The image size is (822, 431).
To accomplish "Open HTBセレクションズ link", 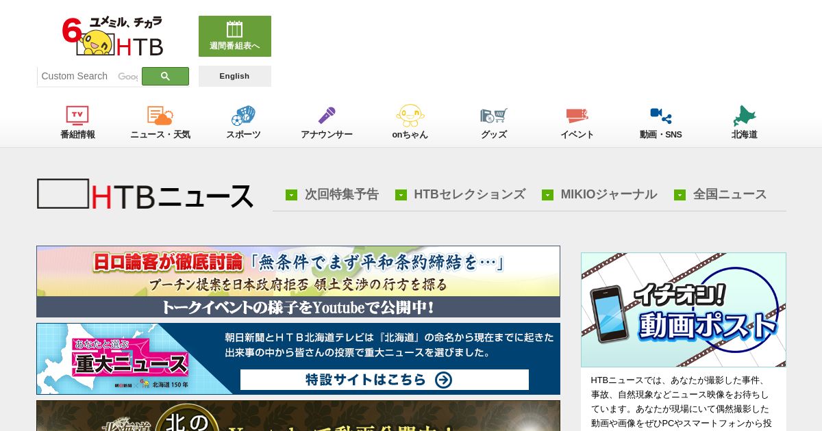I will [470, 194].
